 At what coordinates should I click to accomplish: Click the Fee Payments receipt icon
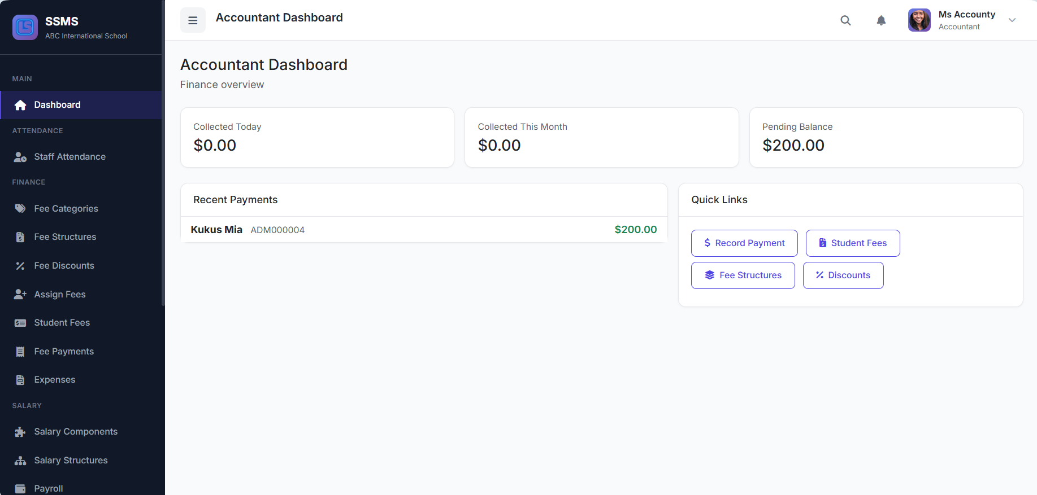click(x=20, y=352)
